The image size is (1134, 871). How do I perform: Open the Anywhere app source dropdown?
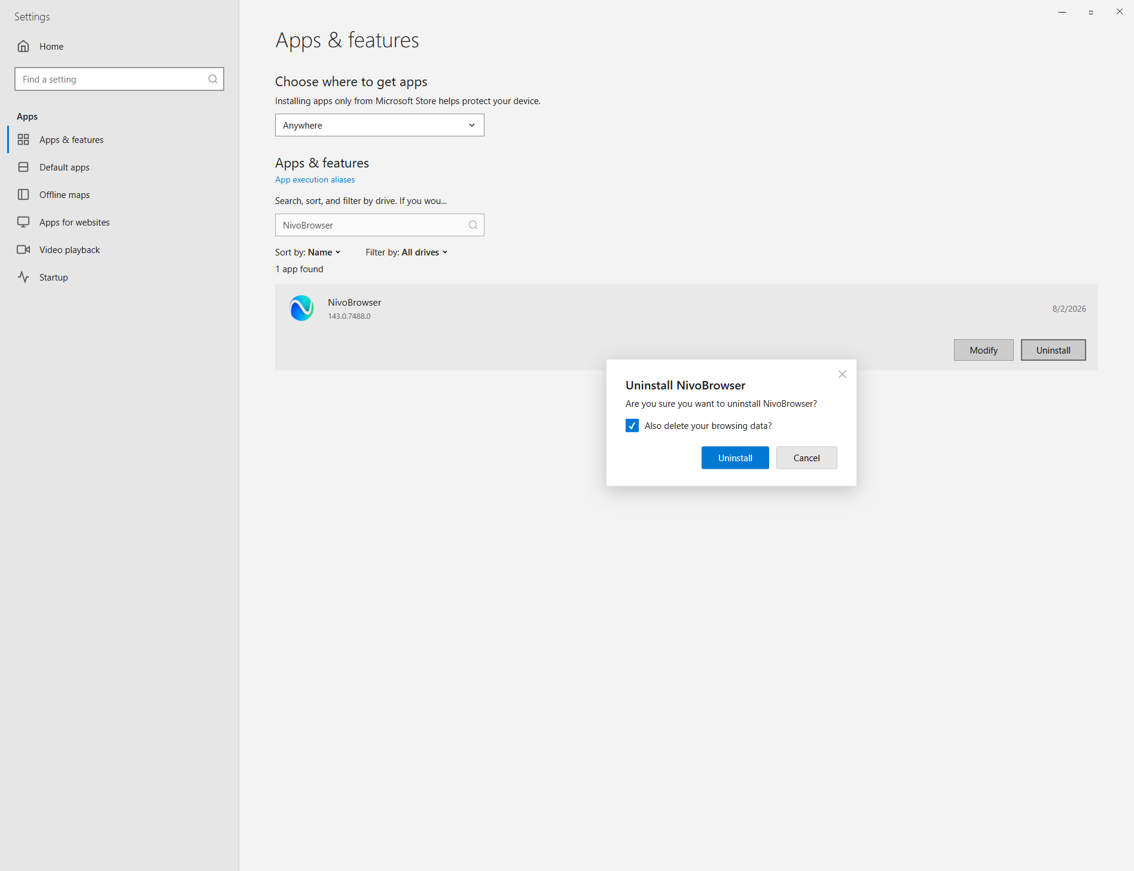379,125
